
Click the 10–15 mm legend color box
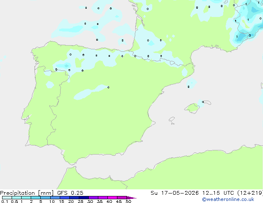point(55,198)
